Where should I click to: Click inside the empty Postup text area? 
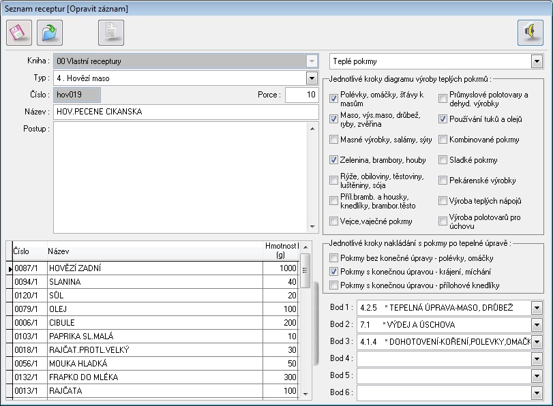[180, 178]
